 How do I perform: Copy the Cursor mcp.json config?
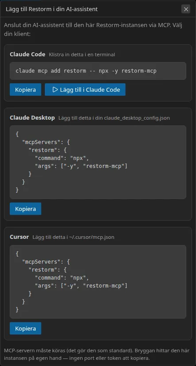point(25,328)
